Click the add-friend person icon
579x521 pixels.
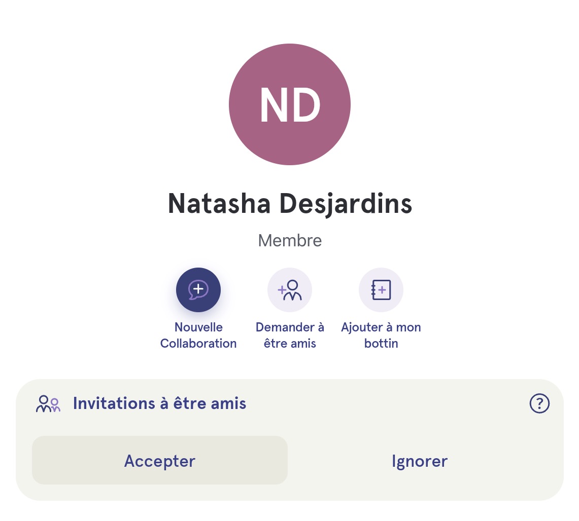pos(290,290)
